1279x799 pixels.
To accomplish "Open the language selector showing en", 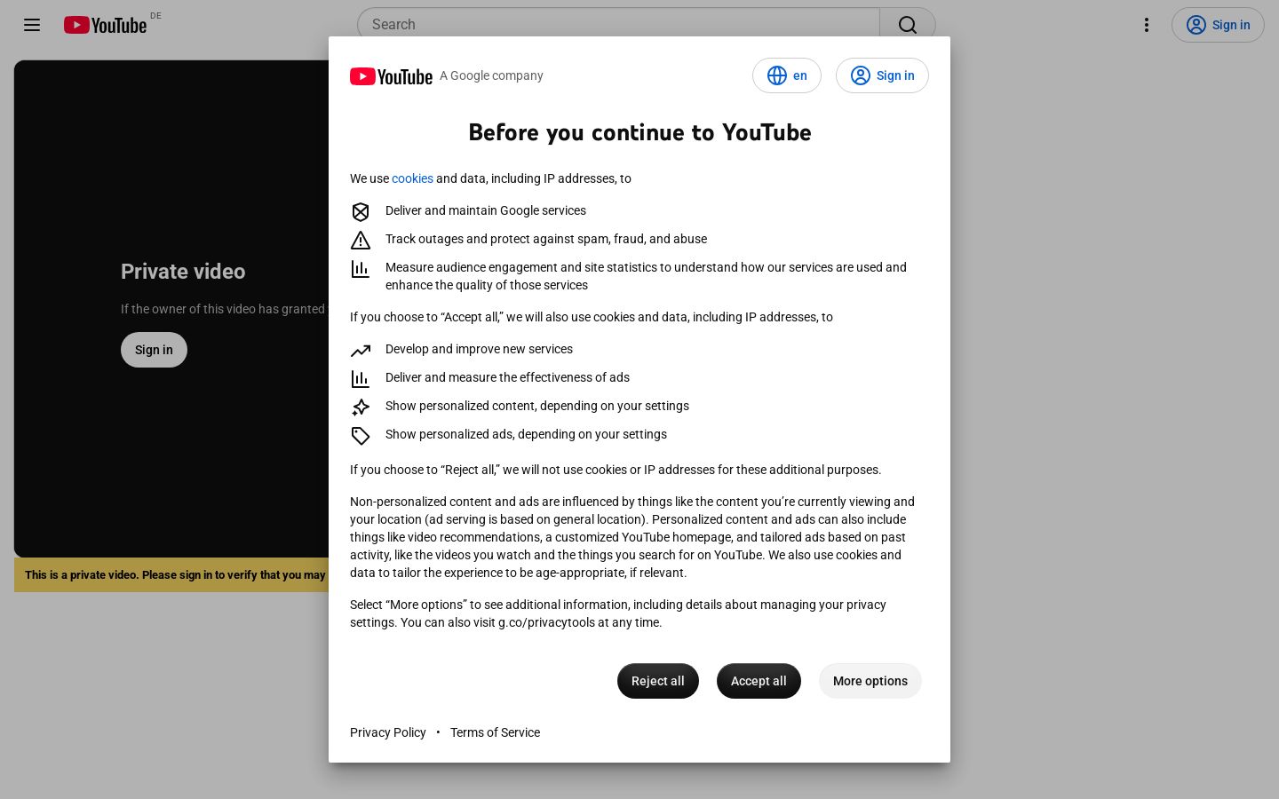I will 787,75.
